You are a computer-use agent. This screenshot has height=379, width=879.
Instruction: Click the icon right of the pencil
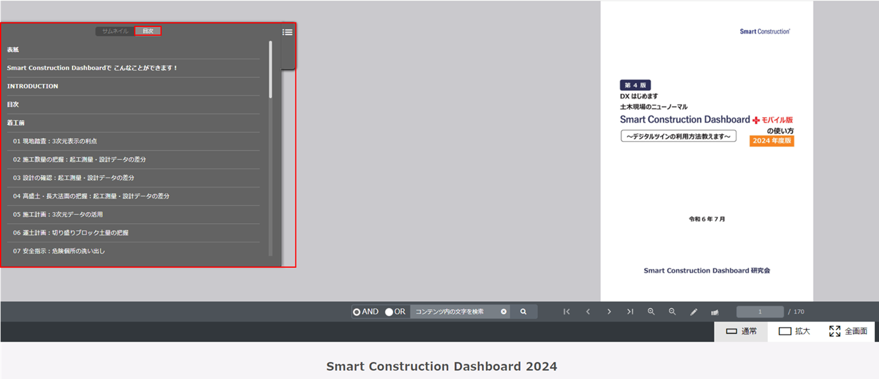click(x=715, y=312)
